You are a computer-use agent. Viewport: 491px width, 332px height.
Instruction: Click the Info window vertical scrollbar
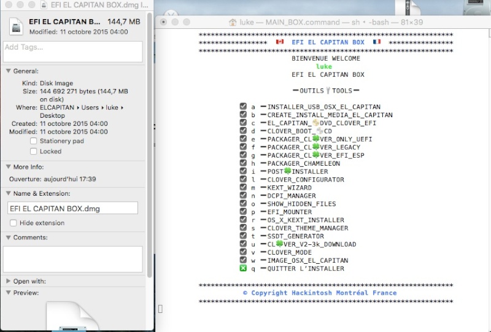pyautogui.click(x=150, y=145)
